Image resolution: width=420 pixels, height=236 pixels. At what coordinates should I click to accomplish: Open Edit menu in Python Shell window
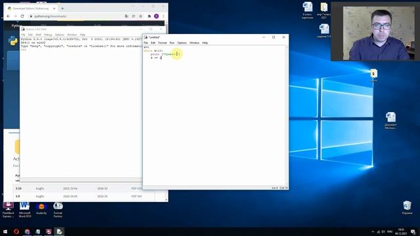(30, 35)
